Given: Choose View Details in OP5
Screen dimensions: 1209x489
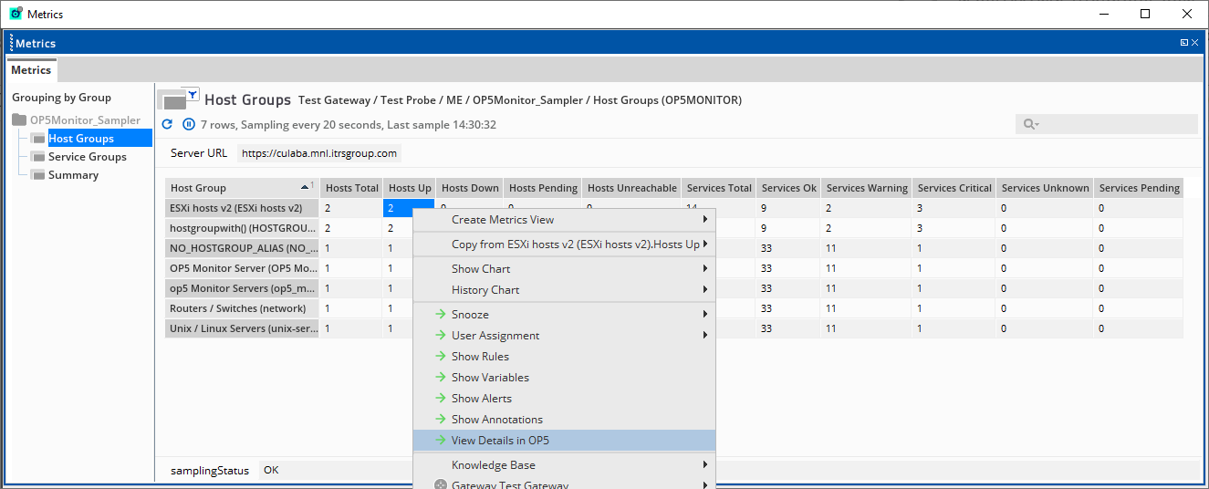Looking at the screenshot, I should click(x=500, y=441).
